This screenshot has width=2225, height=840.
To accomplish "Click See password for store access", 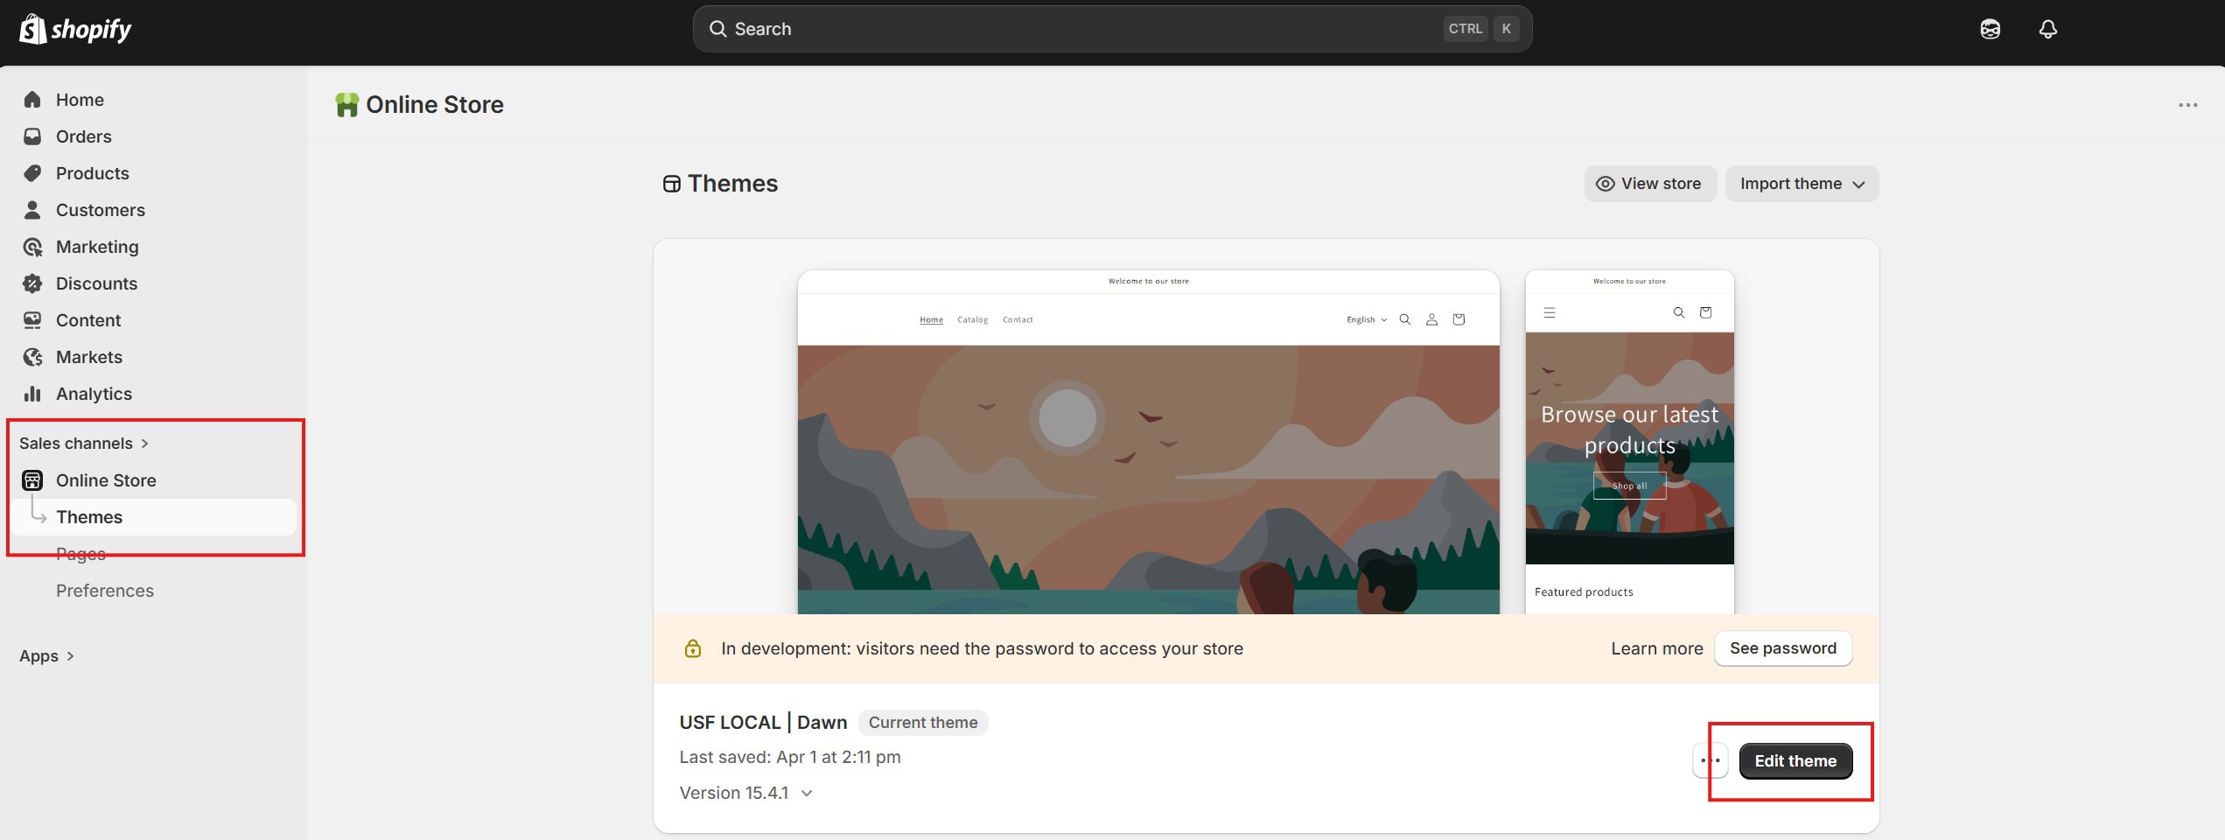I will (1782, 647).
